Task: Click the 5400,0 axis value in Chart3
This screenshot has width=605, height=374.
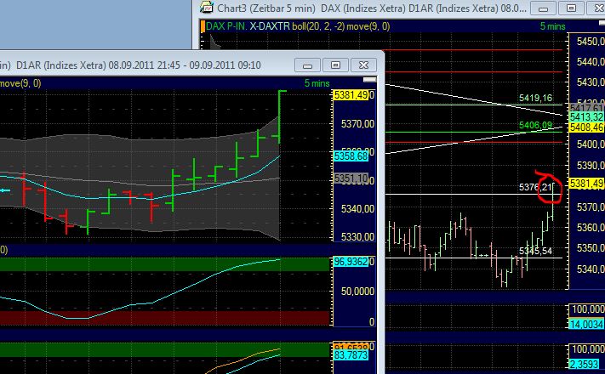Action: tap(591, 144)
